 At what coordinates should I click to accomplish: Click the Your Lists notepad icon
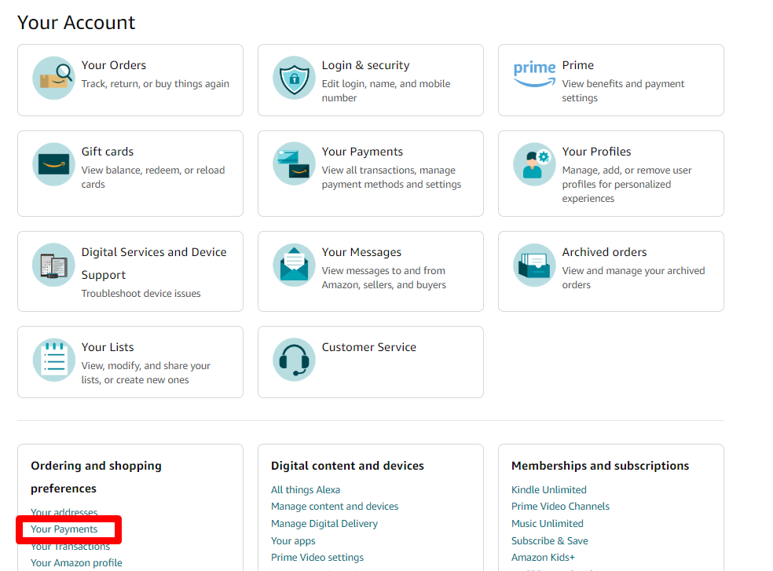(53, 360)
